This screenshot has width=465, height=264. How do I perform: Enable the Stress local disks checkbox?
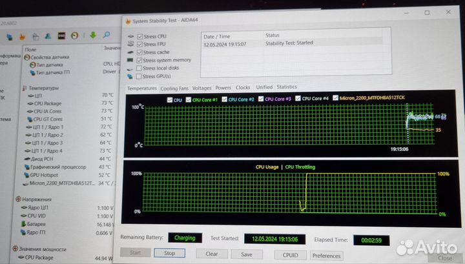point(139,68)
